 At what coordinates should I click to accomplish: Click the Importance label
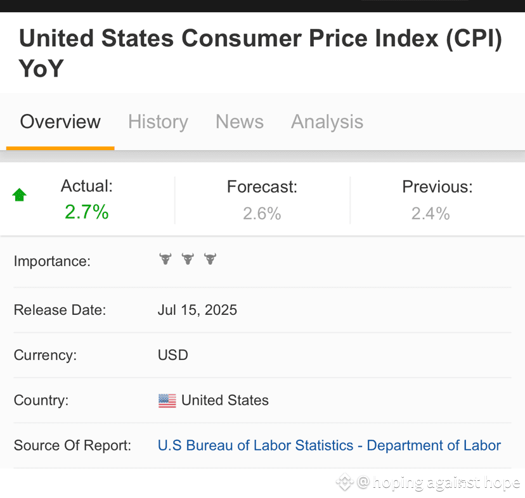(x=52, y=262)
